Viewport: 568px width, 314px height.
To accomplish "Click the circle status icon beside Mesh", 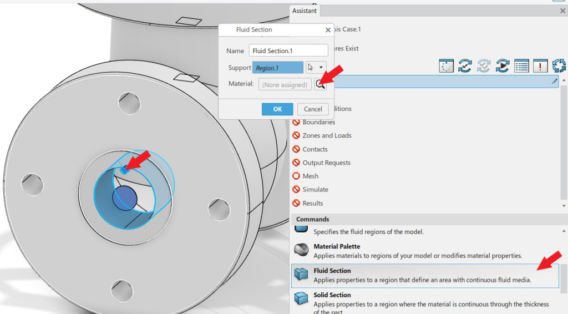I will [296, 176].
